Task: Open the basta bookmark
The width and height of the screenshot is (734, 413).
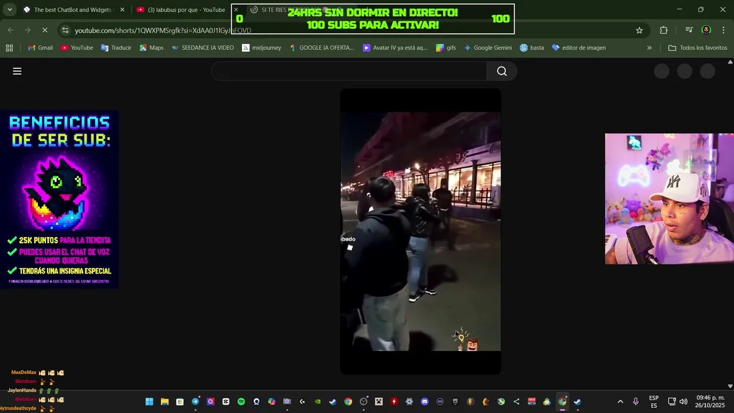Action: (532, 48)
